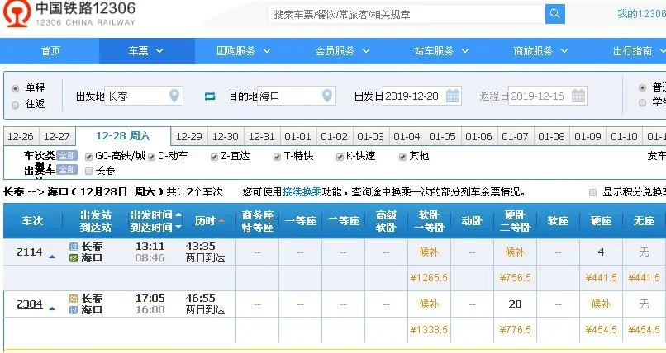This screenshot has width=666, height=353.
Task: Click Z114 硬卧 候补 cell
Action: [x=515, y=252]
